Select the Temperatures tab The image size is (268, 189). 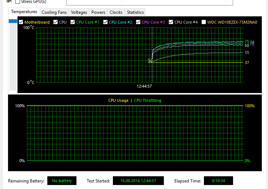(x=24, y=12)
